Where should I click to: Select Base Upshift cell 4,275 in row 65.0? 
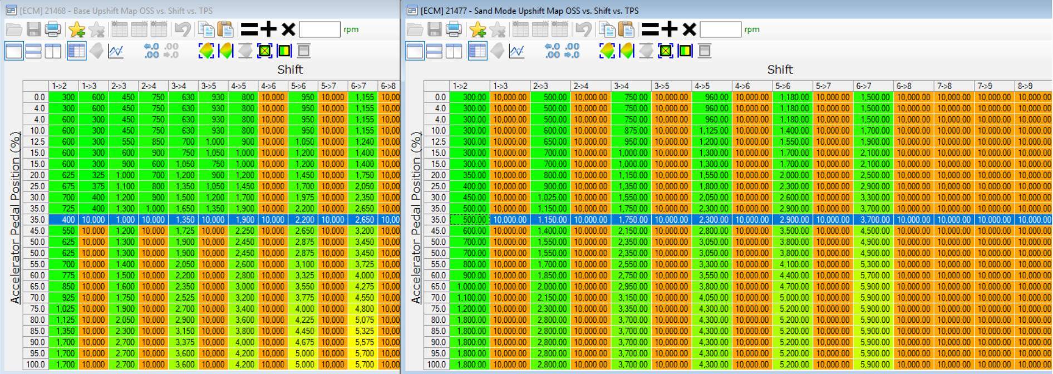(363, 287)
